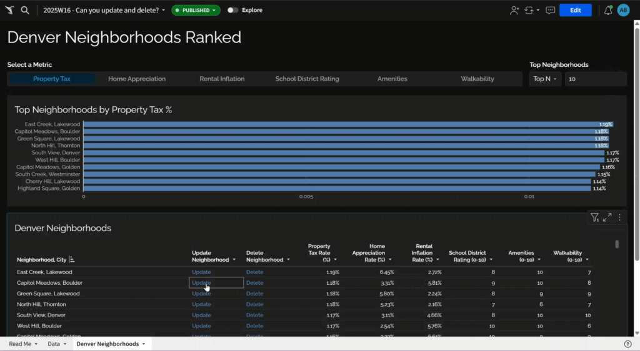
Task: Open the comments icon
Action: coord(550,10)
